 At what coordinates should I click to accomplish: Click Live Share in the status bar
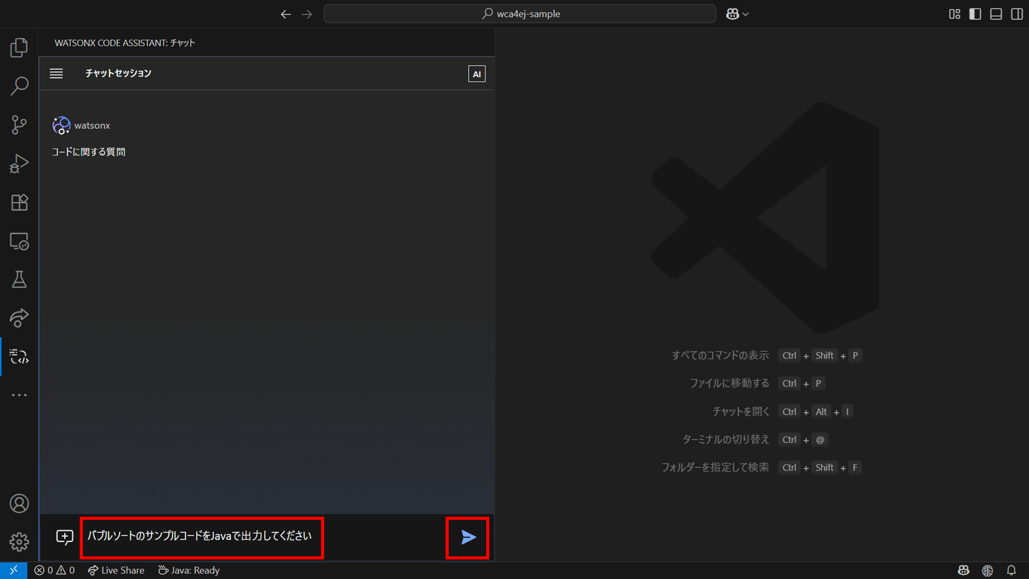pos(116,570)
